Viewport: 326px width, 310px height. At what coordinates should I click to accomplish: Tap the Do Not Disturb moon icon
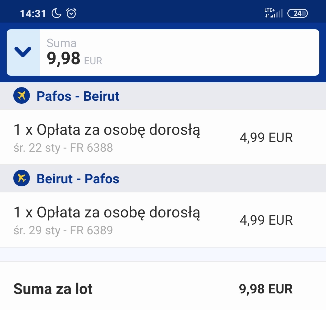point(56,14)
